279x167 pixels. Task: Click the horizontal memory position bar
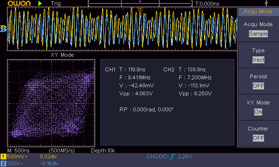140,3
